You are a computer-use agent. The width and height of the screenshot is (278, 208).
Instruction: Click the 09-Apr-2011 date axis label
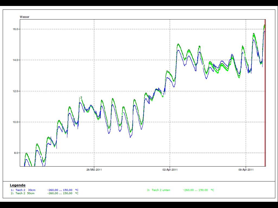click(x=246, y=170)
